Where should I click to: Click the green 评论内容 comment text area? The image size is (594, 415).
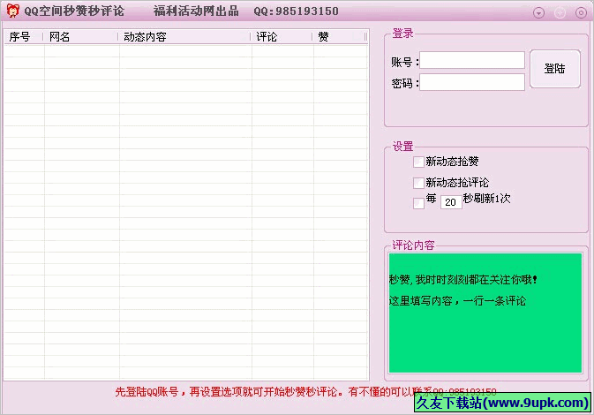click(485, 313)
